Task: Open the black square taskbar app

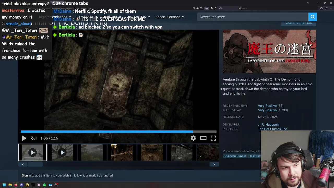Action: click(33, 185)
